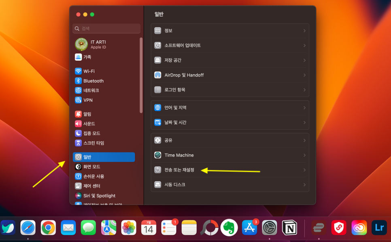Image resolution: width=391 pixels, height=242 pixels.
Task: Expand the Time Machine row chevron
Action: (x=304, y=155)
